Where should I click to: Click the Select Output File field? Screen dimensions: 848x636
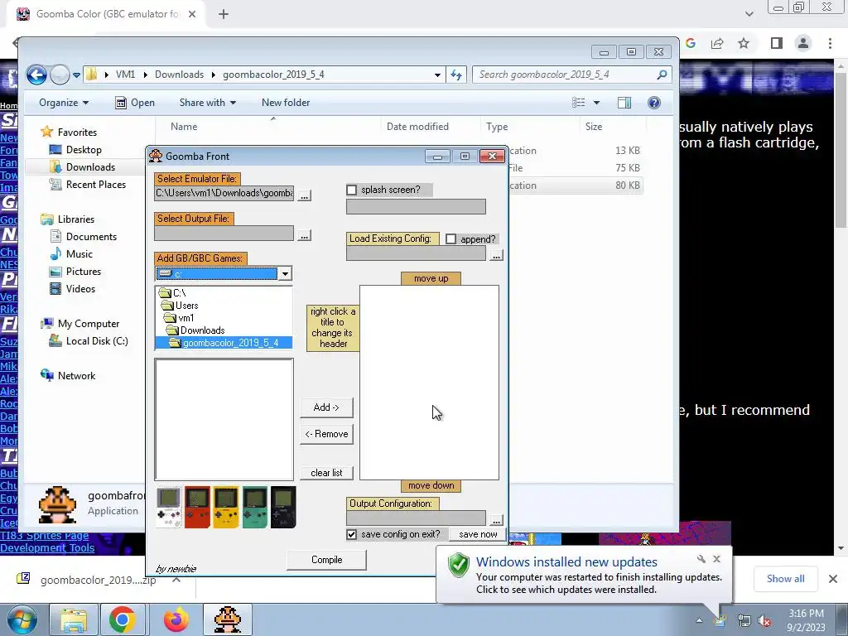pos(224,233)
